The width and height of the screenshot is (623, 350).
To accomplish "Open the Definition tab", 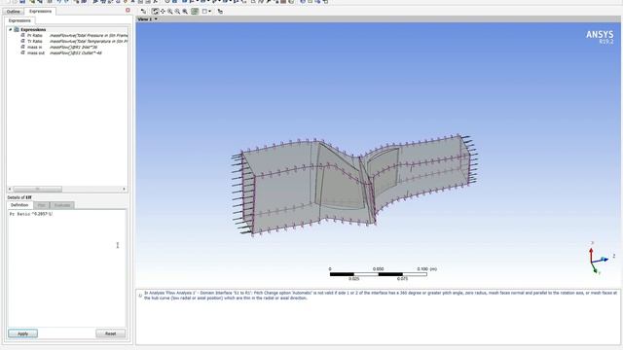I will (19, 205).
